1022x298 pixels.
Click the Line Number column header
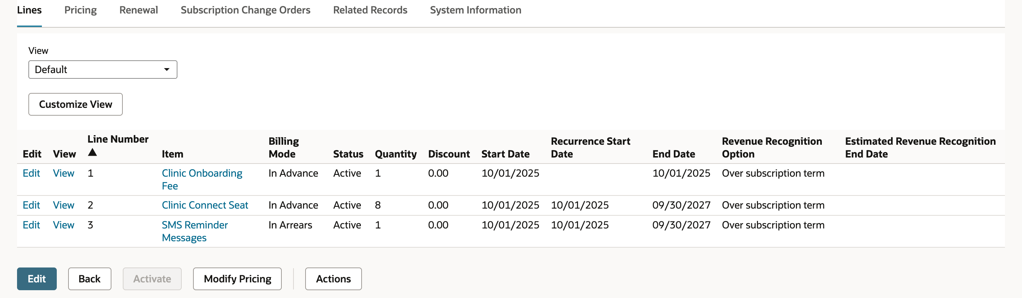pos(118,139)
